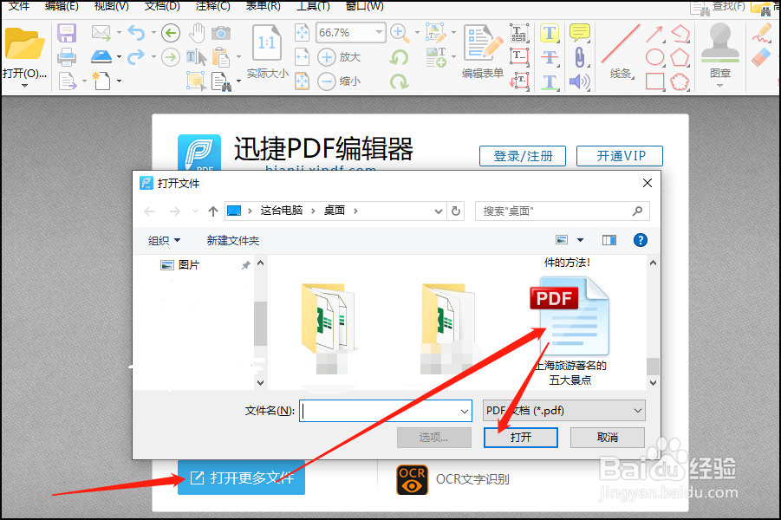Click the Undo arrow icon
781x520 pixels.
click(136, 33)
